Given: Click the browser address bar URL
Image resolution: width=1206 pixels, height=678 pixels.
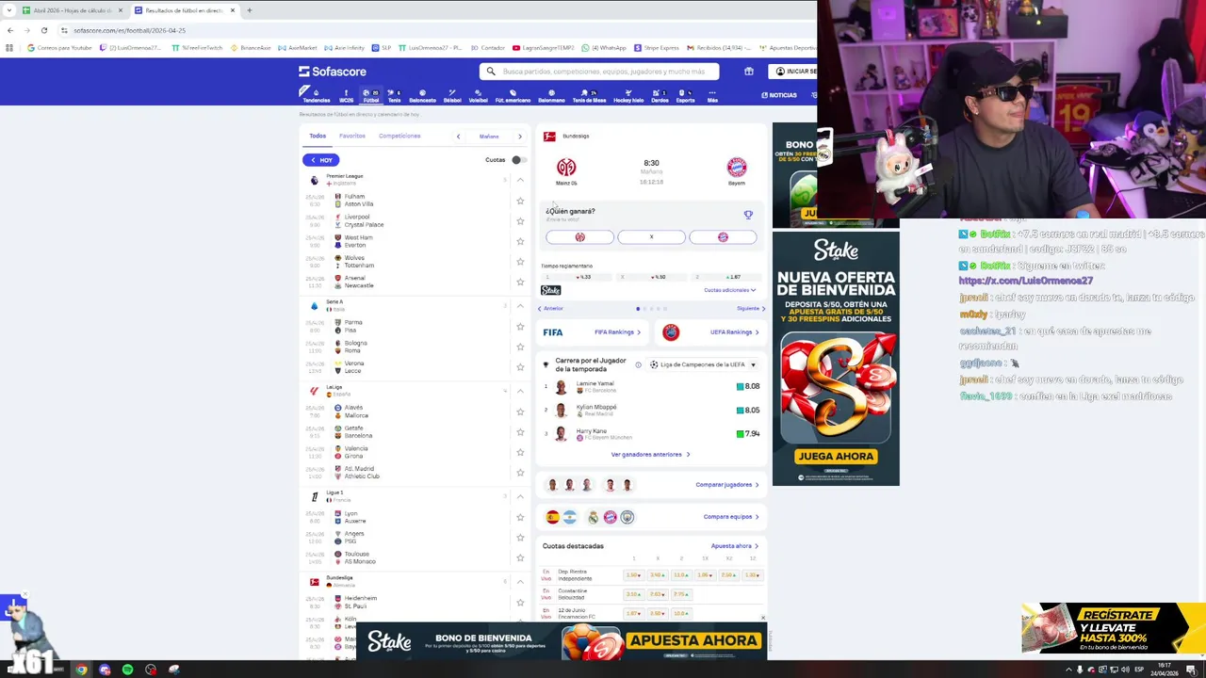Looking at the screenshot, I should pyautogui.click(x=132, y=30).
